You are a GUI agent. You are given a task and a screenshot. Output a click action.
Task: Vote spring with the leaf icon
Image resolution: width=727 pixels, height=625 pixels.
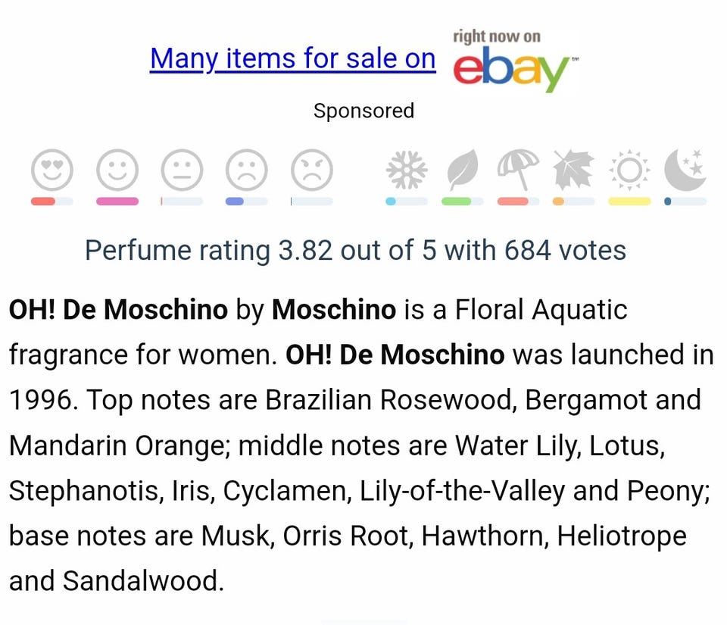462,170
